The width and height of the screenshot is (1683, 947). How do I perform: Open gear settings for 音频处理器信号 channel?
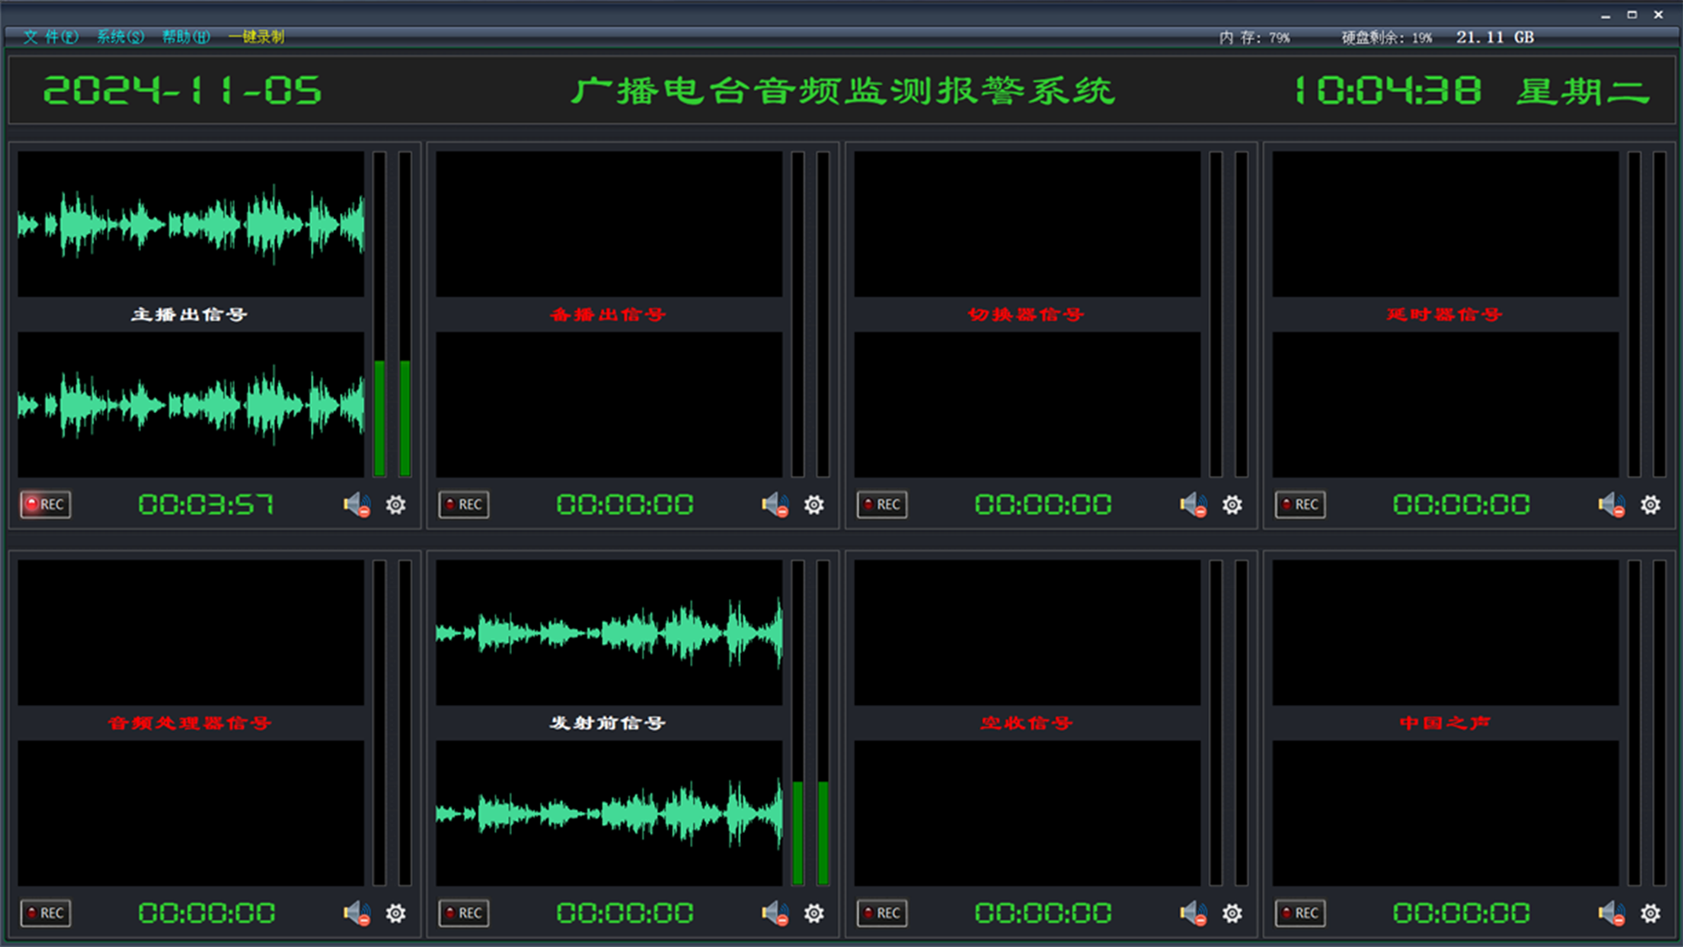(x=396, y=914)
